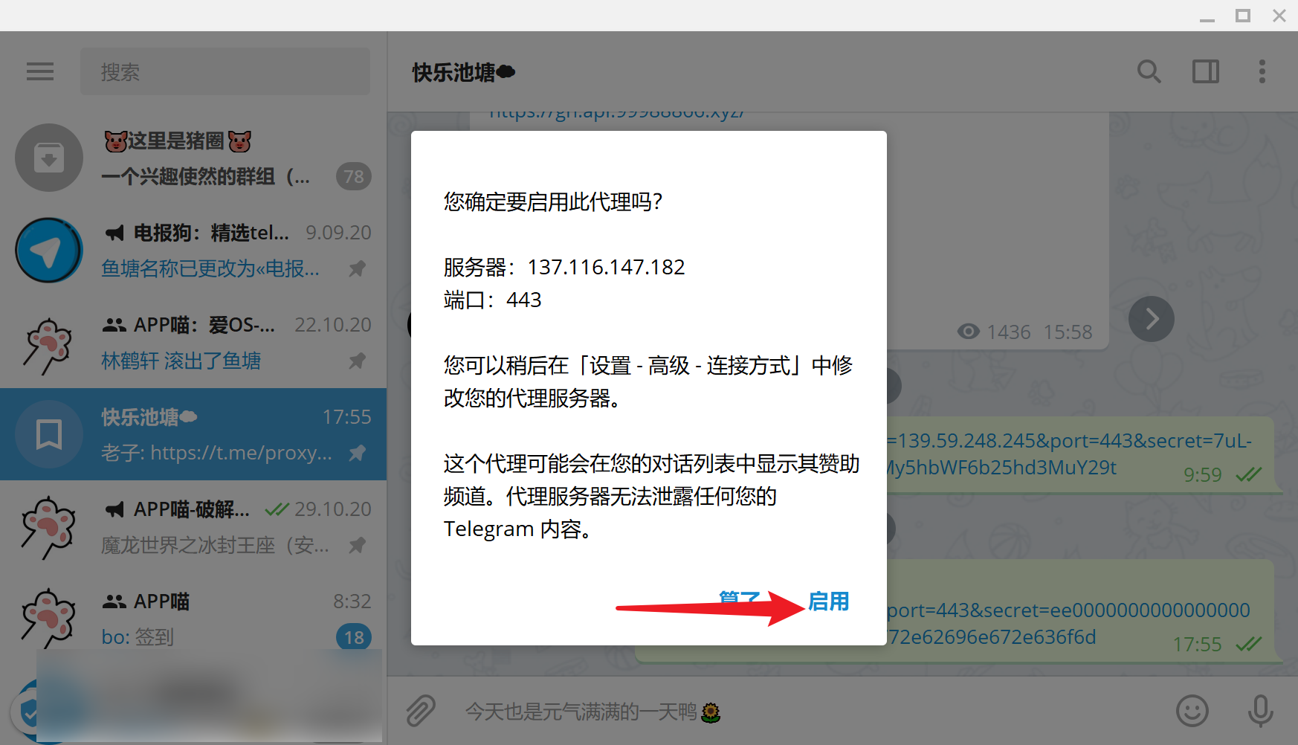The width and height of the screenshot is (1298, 745).
Task: Click the 电报狗 Telegram avatar
Action: coord(49,250)
